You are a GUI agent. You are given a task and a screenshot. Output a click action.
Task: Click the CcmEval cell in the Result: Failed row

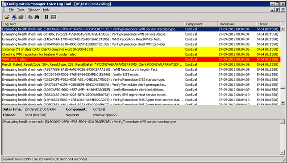coord(191,64)
